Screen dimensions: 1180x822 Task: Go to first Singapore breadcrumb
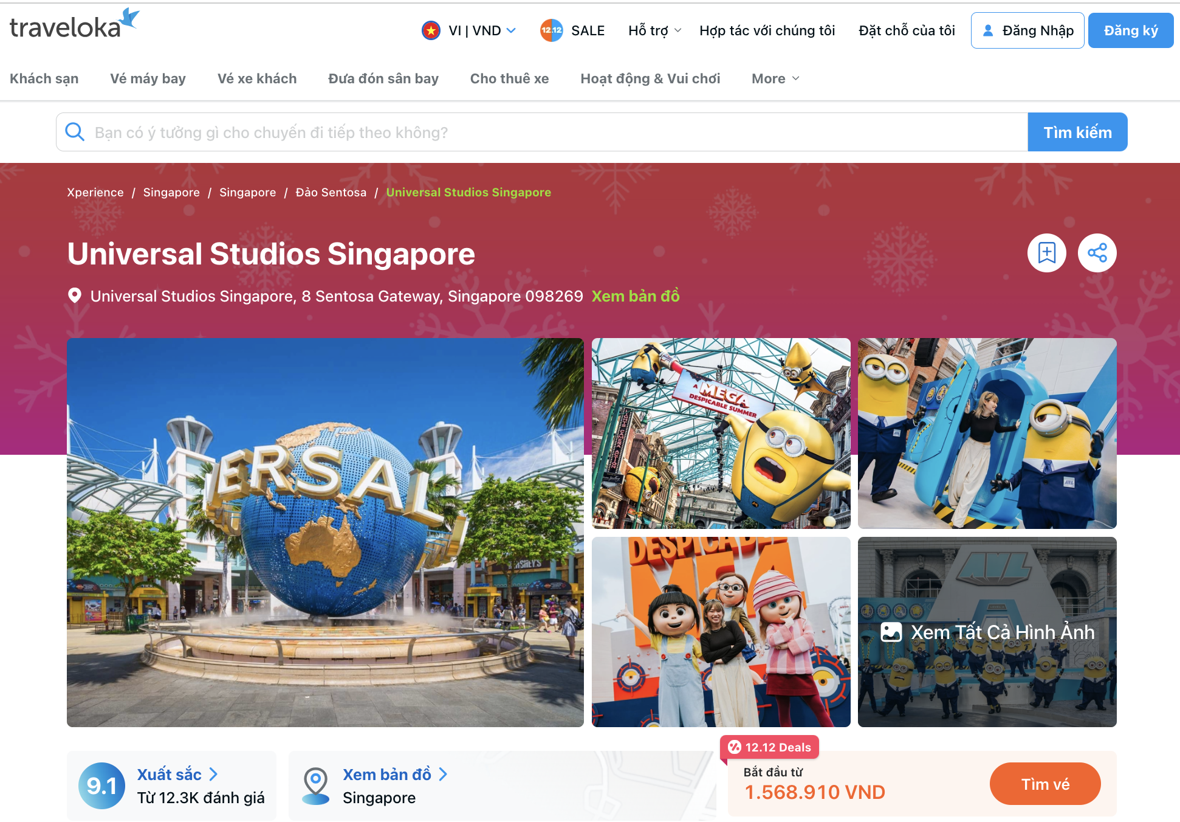171,192
